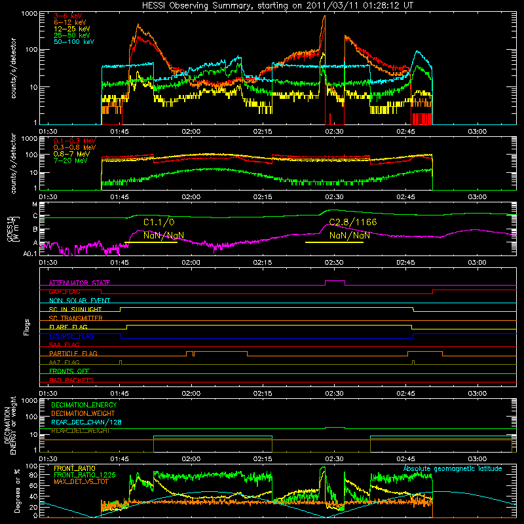Select the FRONTS_OFF flag label
524x524 pixels.
(69, 371)
